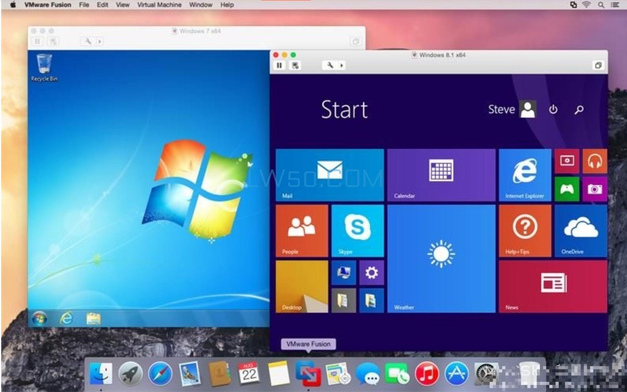Viewport: 627px width, 392px height.
Task: Click the Wi-Fi status icon
Action: [x=586, y=5]
